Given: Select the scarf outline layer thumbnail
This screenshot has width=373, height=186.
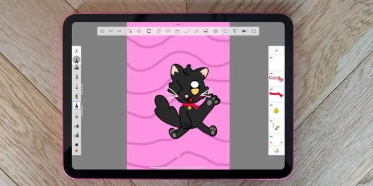Looking at the screenshot, I should point(277,79).
